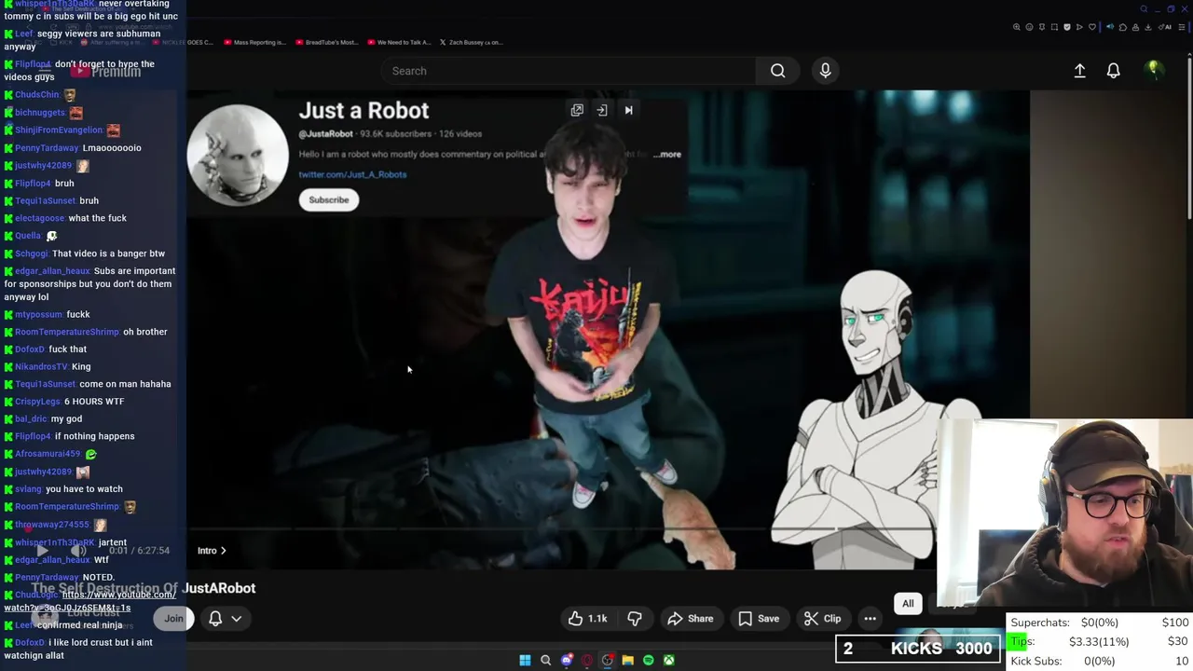Switch to BreadTube's Most browser tab
This screenshot has height=671, width=1193.
(x=326, y=42)
